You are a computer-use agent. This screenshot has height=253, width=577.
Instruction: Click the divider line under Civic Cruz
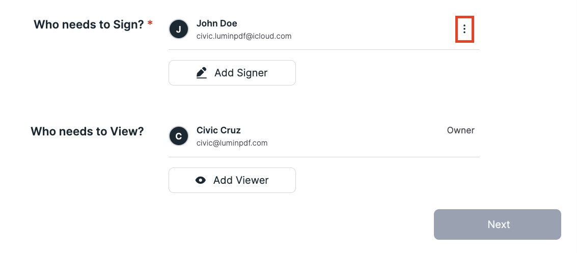pyautogui.click(x=324, y=157)
